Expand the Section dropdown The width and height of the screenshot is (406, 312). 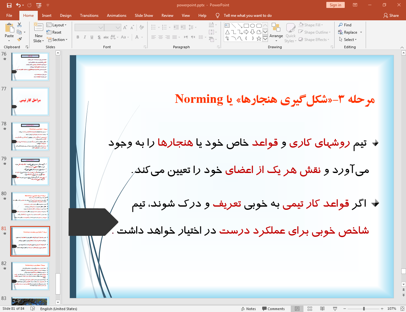point(57,39)
